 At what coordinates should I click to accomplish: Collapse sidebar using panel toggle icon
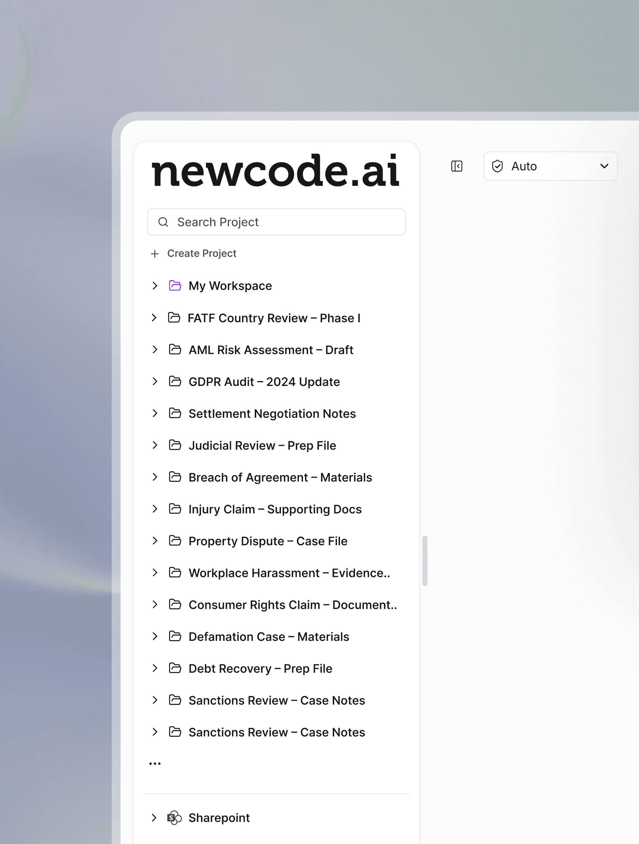(456, 166)
